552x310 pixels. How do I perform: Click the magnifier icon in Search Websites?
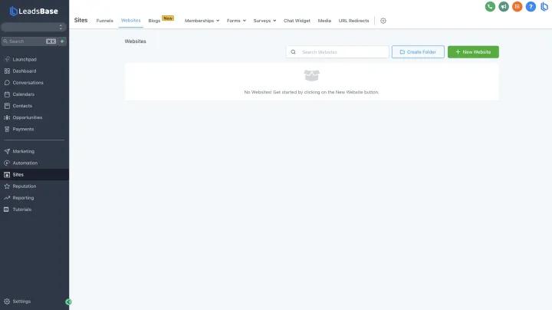[x=293, y=51]
